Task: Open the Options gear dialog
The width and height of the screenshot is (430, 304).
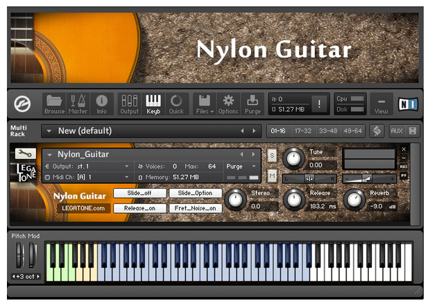Action: 228,104
